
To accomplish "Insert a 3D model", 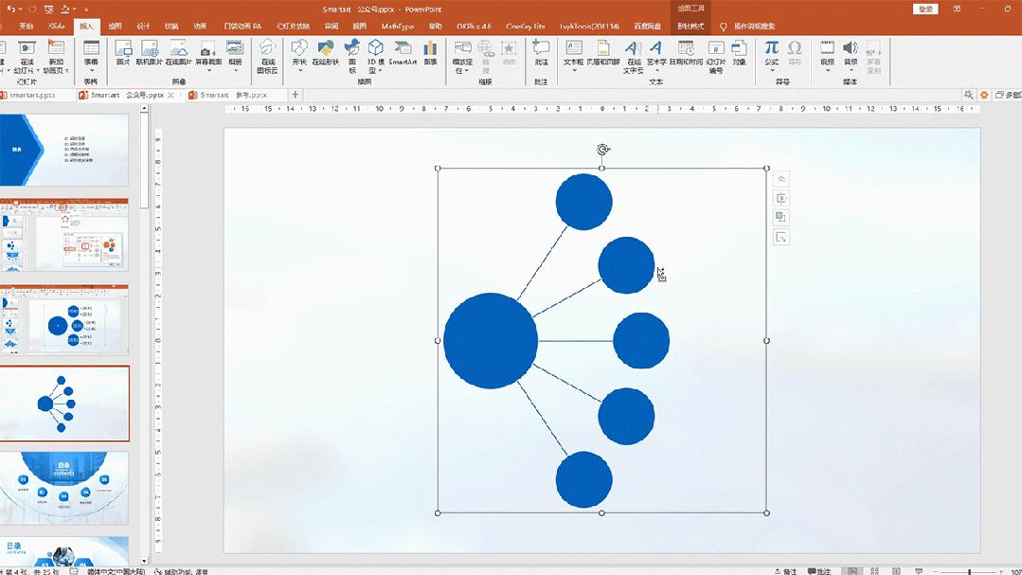I will [x=375, y=56].
